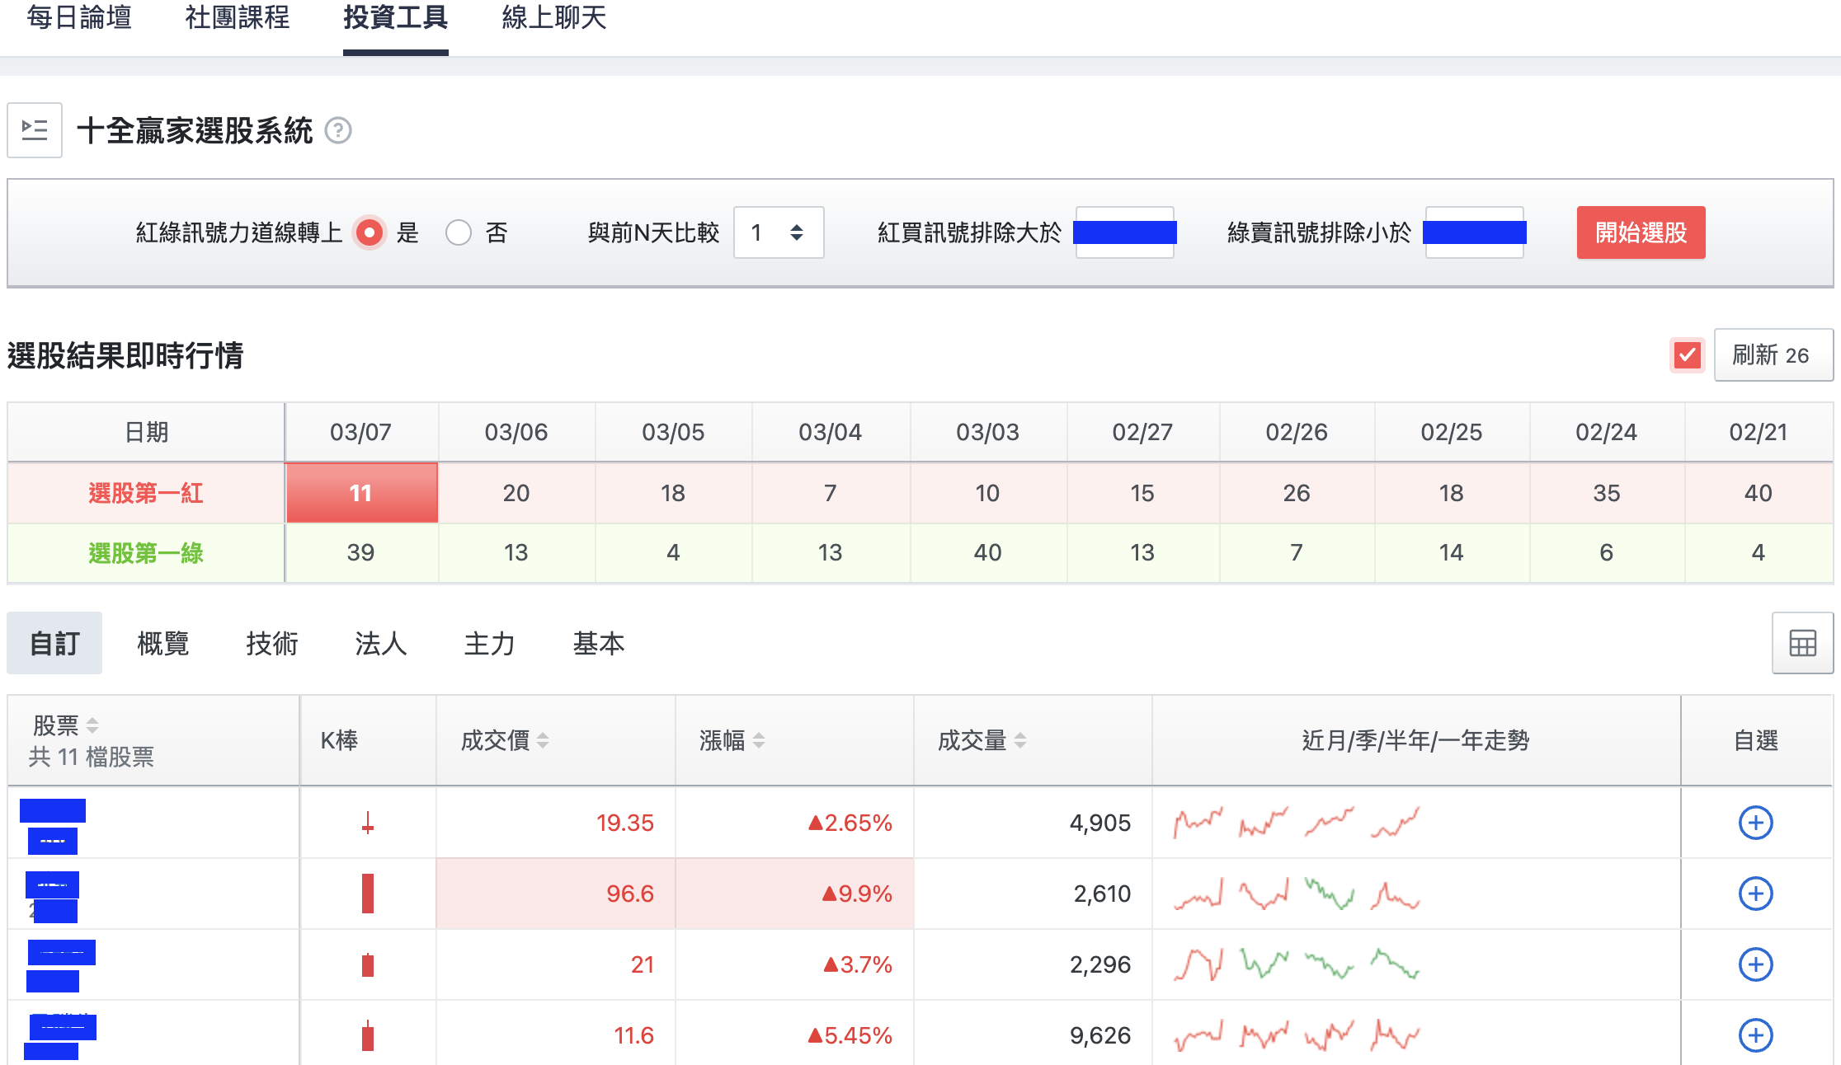Open the help question mark next to the title
The image size is (1841, 1065).
(x=338, y=131)
